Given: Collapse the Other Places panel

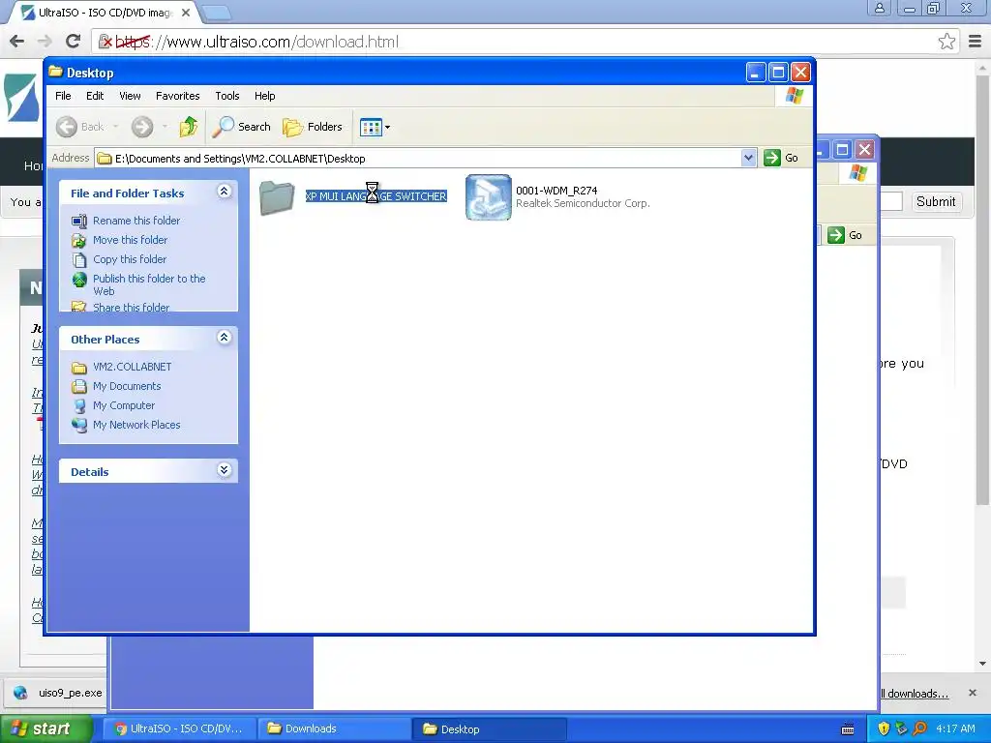Looking at the screenshot, I should click(225, 338).
